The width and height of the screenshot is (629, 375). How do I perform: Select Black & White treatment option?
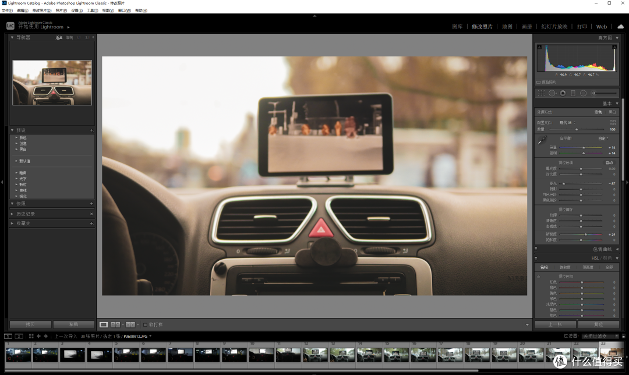click(612, 112)
